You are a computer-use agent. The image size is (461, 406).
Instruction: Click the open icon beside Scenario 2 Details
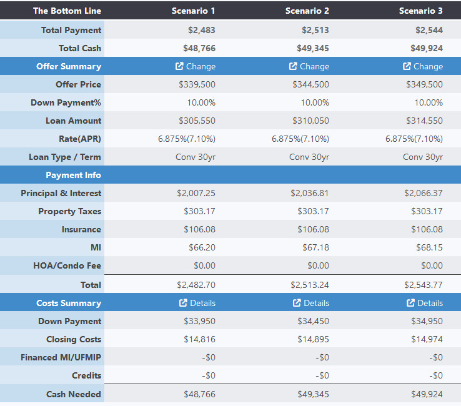[297, 303]
